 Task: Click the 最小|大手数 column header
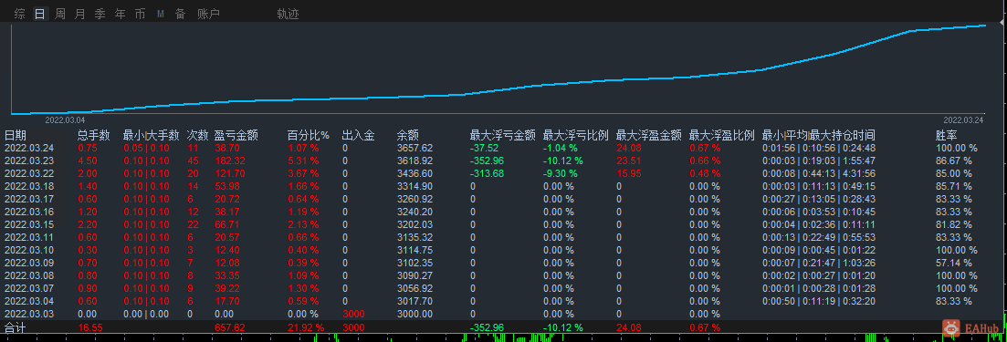[x=151, y=135]
